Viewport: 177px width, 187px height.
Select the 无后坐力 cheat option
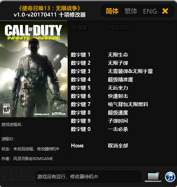[x=118, y=88]
